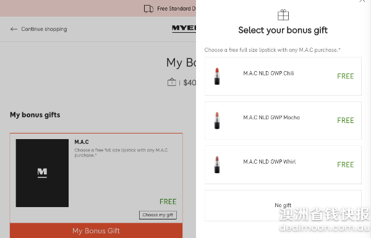
Task: Close the bonus gift panel
Action: [x=362, y=1]
